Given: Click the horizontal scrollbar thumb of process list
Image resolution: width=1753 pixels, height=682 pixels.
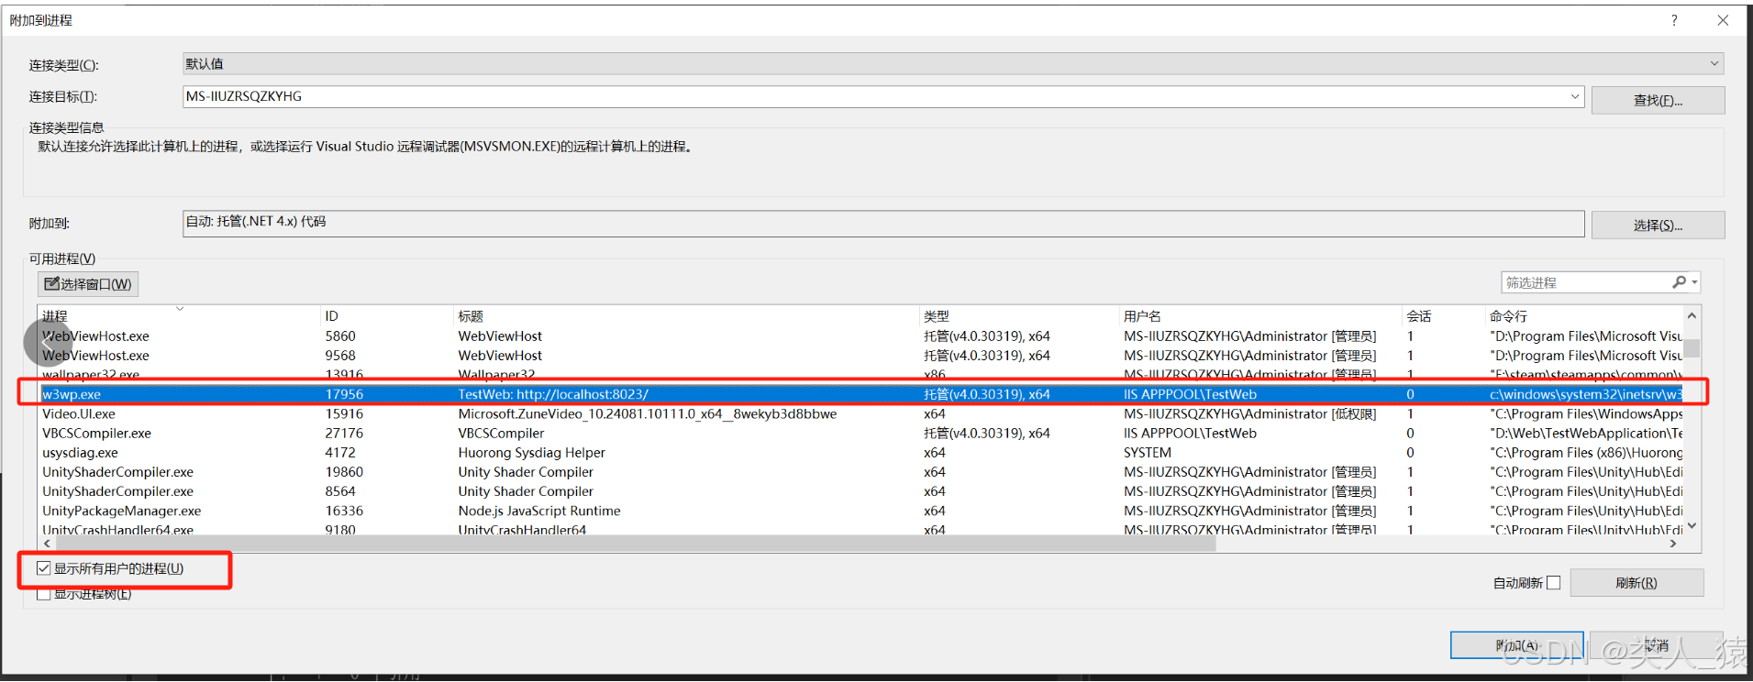Looking at the screenshot, I should 636,544.
